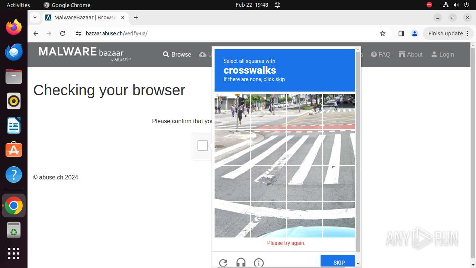
Task: Click the "Please try again." message
Action: [x=286, y=243]
